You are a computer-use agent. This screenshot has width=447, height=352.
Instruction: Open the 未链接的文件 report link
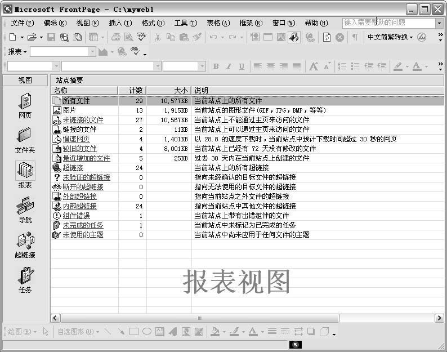tap(83, 120)
